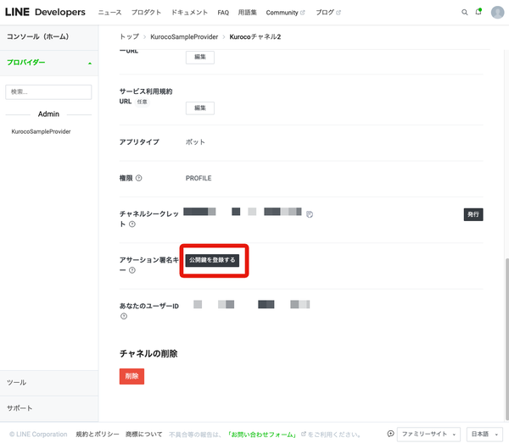Click 編集 button for the privacy policy URL row

pos(200,57)
